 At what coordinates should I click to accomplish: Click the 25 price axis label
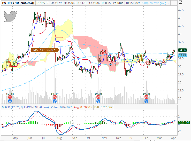point(180,82)
